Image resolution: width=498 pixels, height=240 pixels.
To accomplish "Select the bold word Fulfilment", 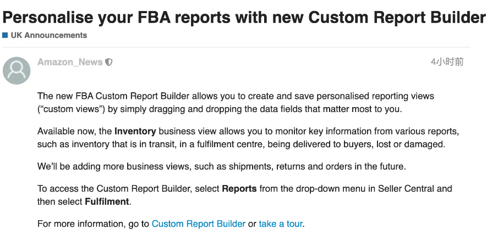I will 107,202.
